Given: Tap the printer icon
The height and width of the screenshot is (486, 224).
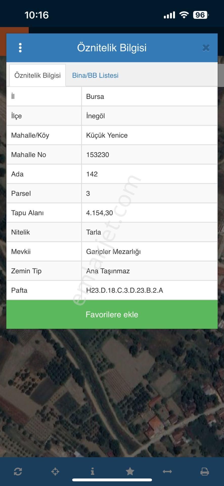Looking at the screenshot, I should coord(204,472).
